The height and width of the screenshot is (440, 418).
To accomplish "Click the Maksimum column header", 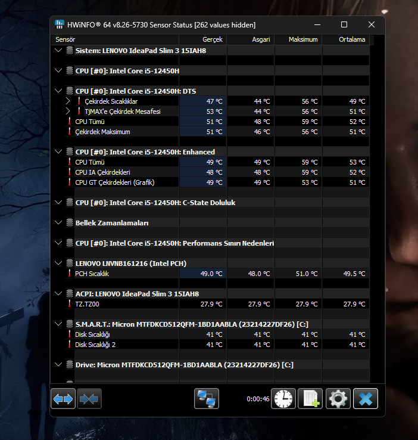I will [298, 39].
